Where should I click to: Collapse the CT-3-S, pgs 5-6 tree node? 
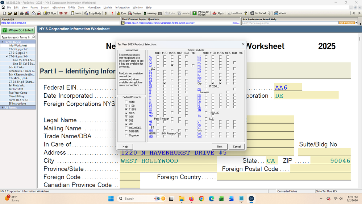click(x=7, y=56)
